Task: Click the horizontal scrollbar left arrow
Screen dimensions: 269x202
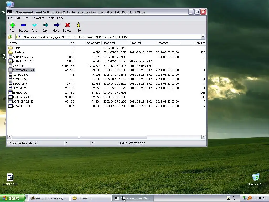Action: [10, 137]
